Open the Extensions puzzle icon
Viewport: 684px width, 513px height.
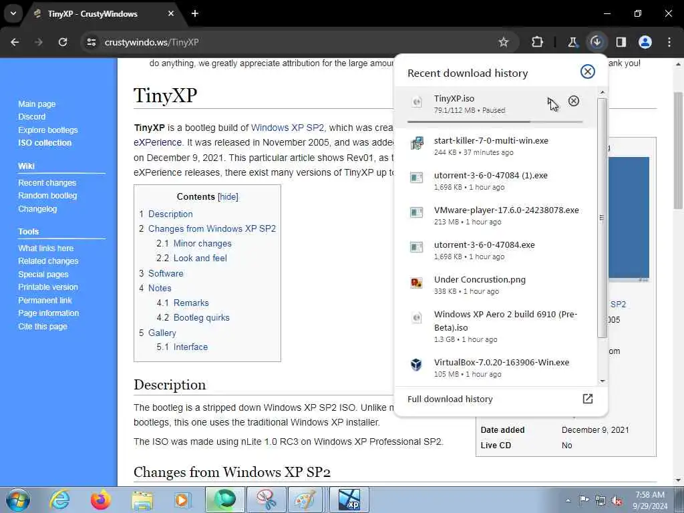(x=538, y=42)
